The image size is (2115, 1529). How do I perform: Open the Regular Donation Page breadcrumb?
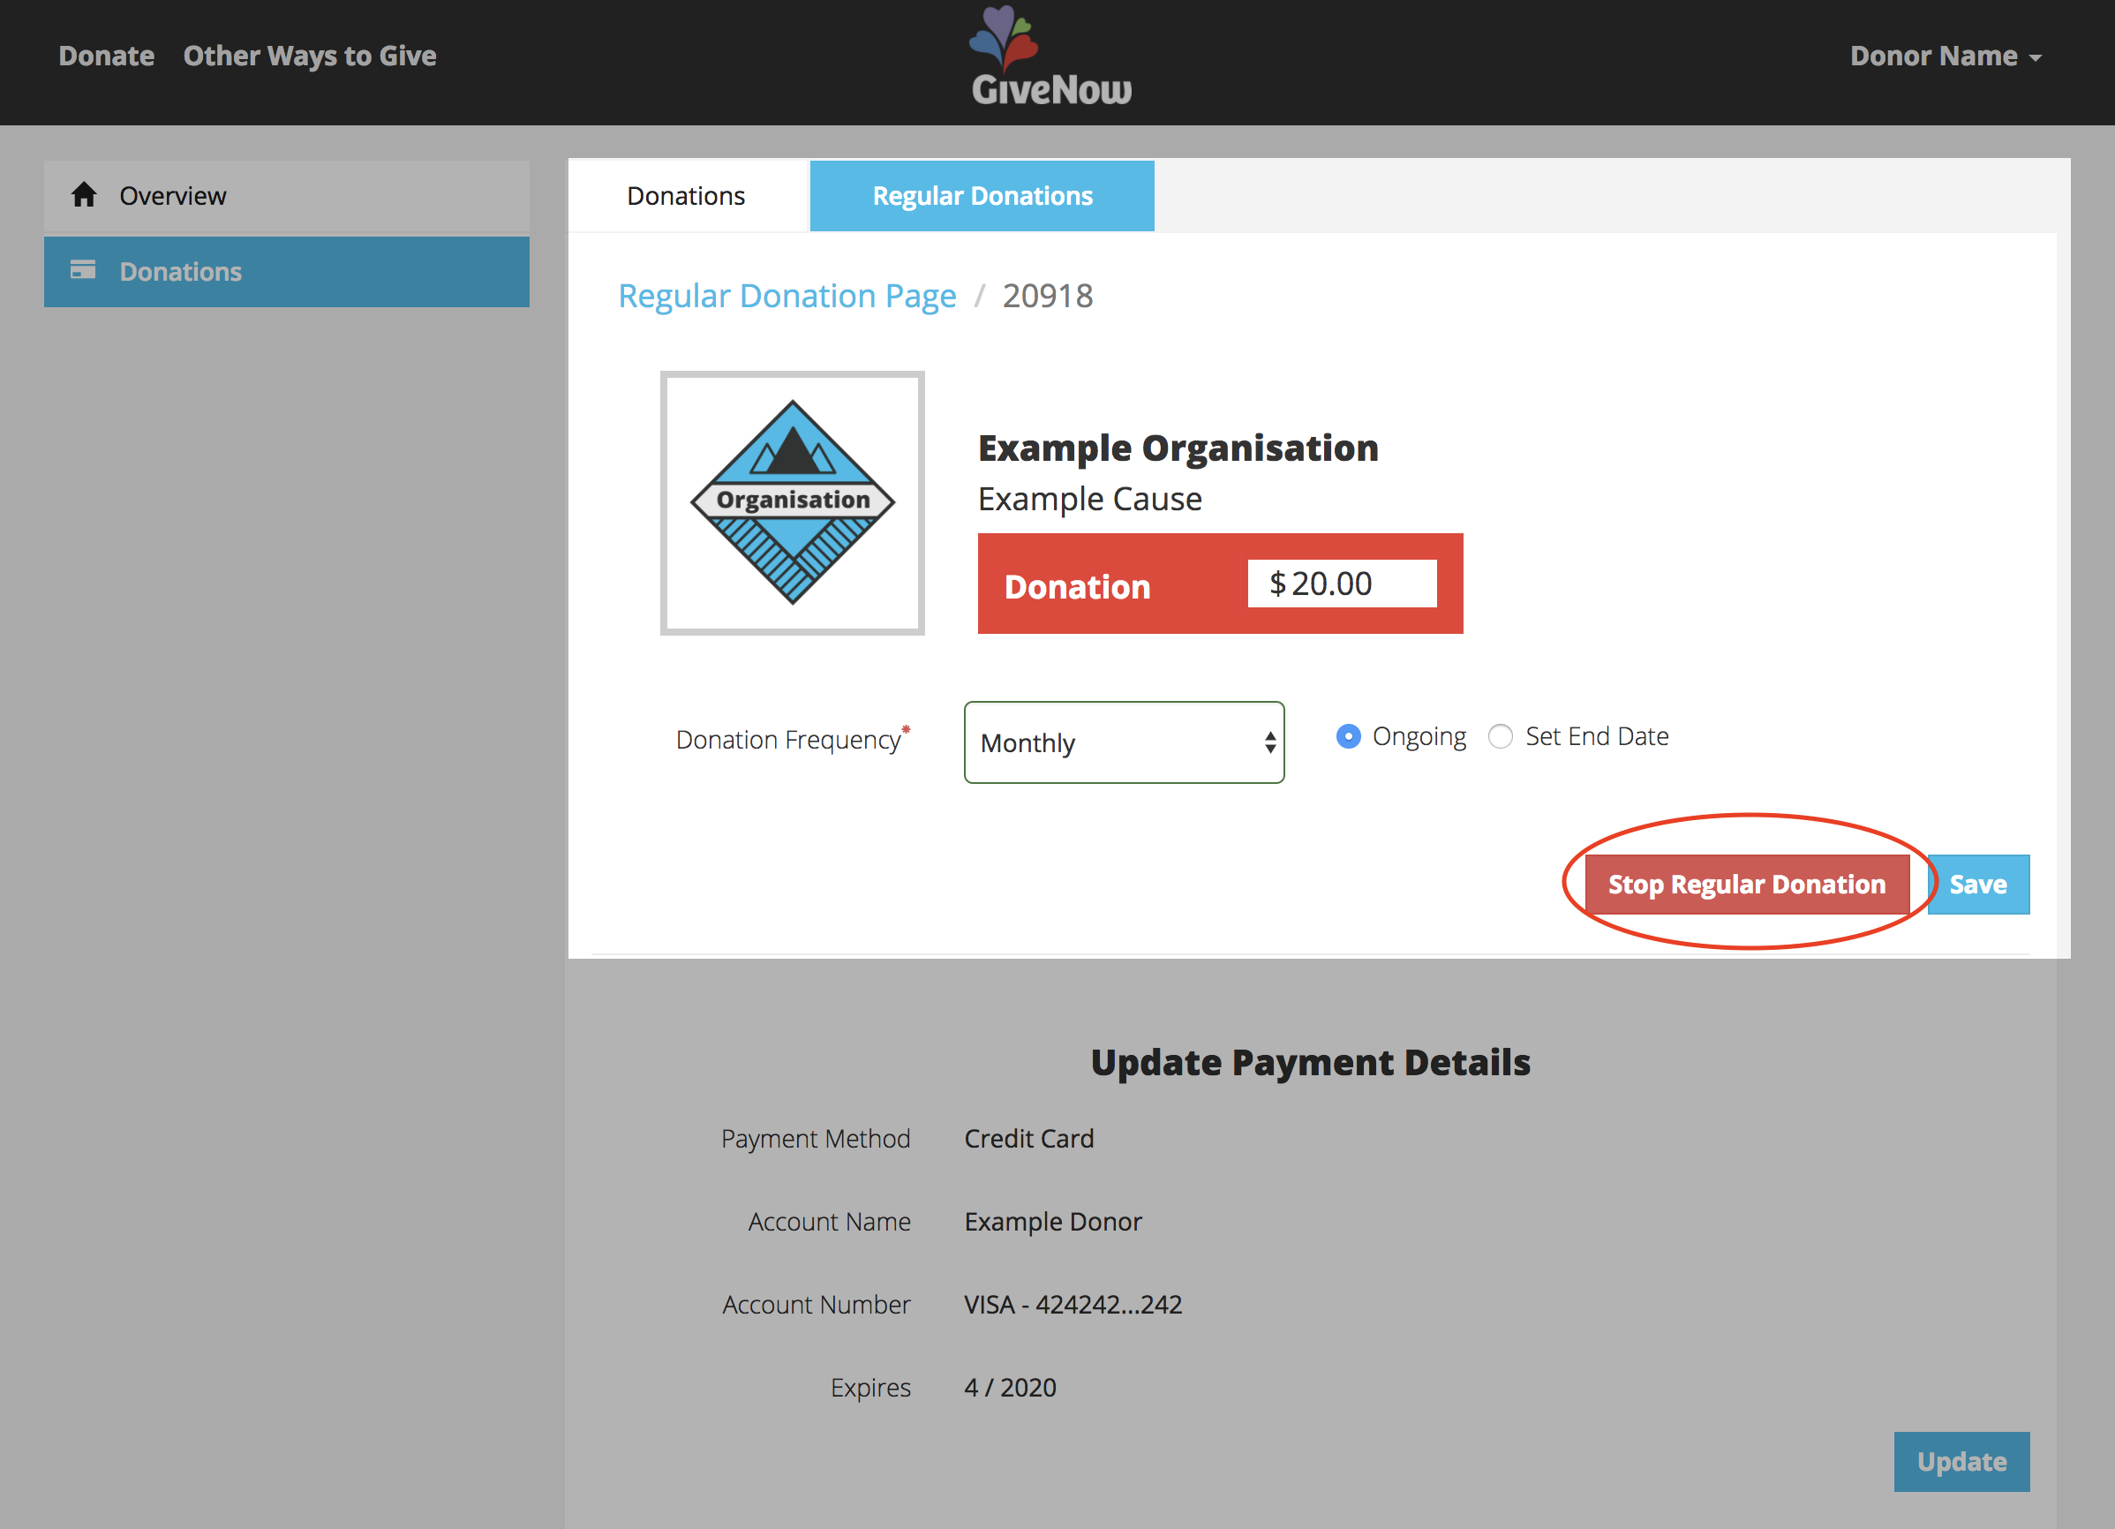point(787,296)
